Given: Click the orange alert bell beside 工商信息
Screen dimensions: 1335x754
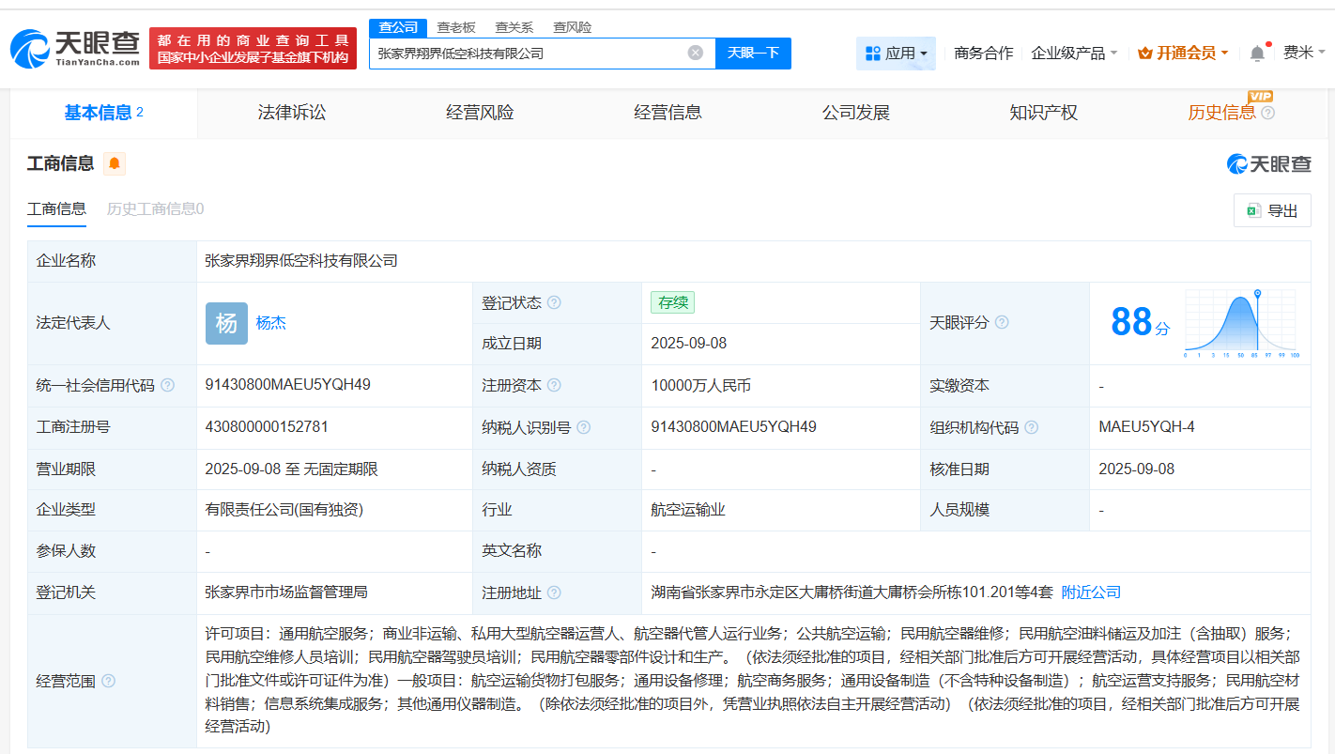Looking at the screenshot, I should (x=115, y=164).
